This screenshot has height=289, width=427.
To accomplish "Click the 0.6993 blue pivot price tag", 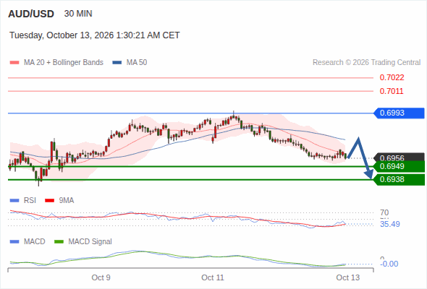I will [399, 113].
